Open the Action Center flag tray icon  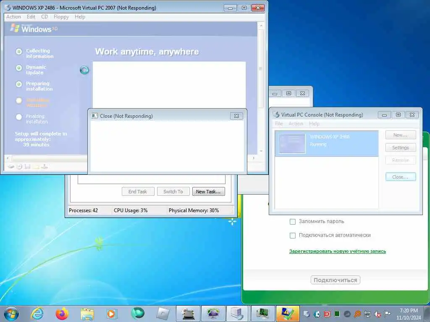(387, 314)
